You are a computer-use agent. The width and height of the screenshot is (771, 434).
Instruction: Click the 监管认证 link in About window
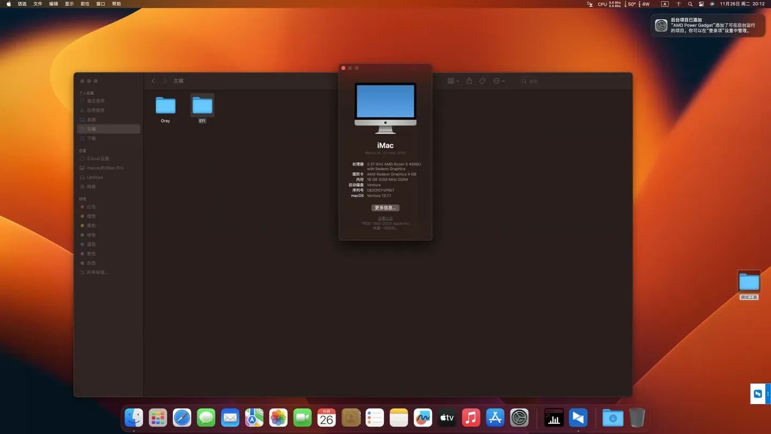(385, 219)
